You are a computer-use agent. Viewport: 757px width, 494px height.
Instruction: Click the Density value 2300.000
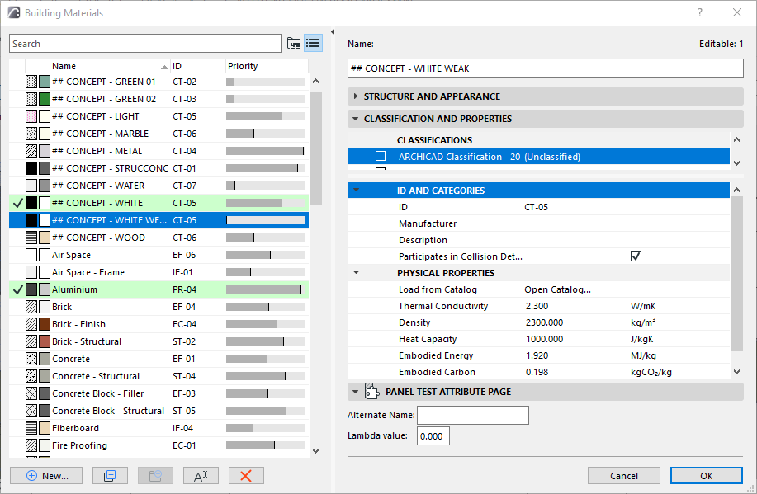coord(544,322)
